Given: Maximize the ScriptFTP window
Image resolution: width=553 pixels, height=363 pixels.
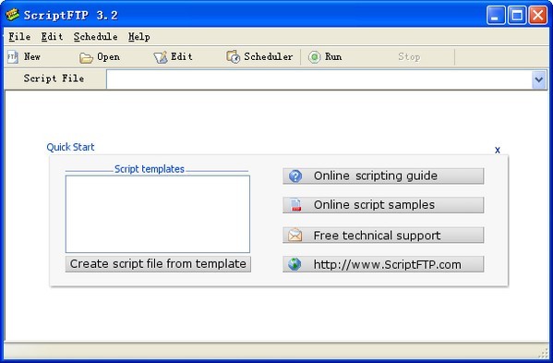Looking at the screenshot, I should tap(517, 15).
